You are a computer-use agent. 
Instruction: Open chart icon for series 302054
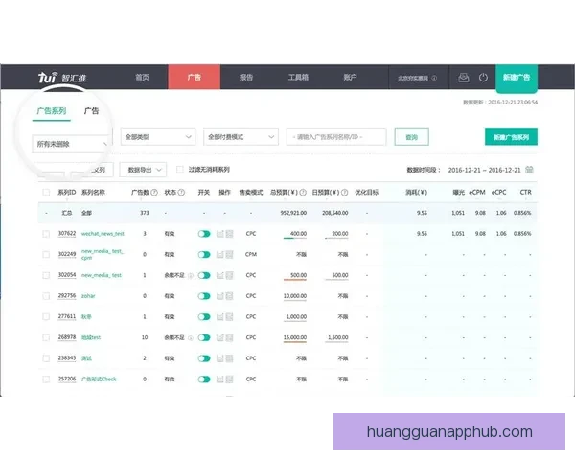[x=220, y=275]
